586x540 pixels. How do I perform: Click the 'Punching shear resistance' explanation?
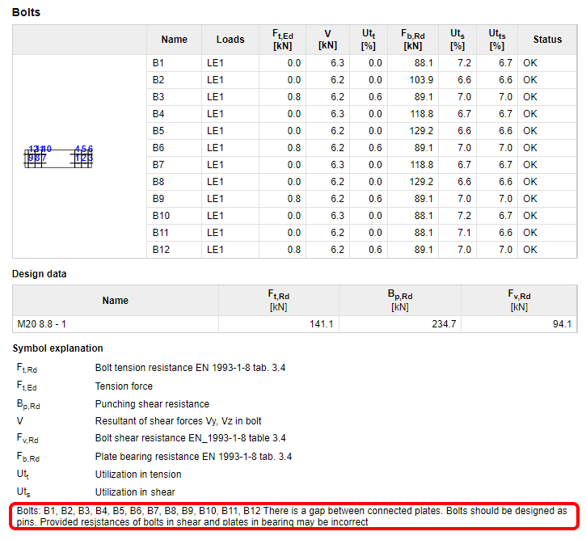tap(152, 404)
